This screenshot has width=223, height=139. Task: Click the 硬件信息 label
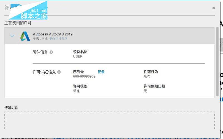pyautogui.click(x=40, y=52)
